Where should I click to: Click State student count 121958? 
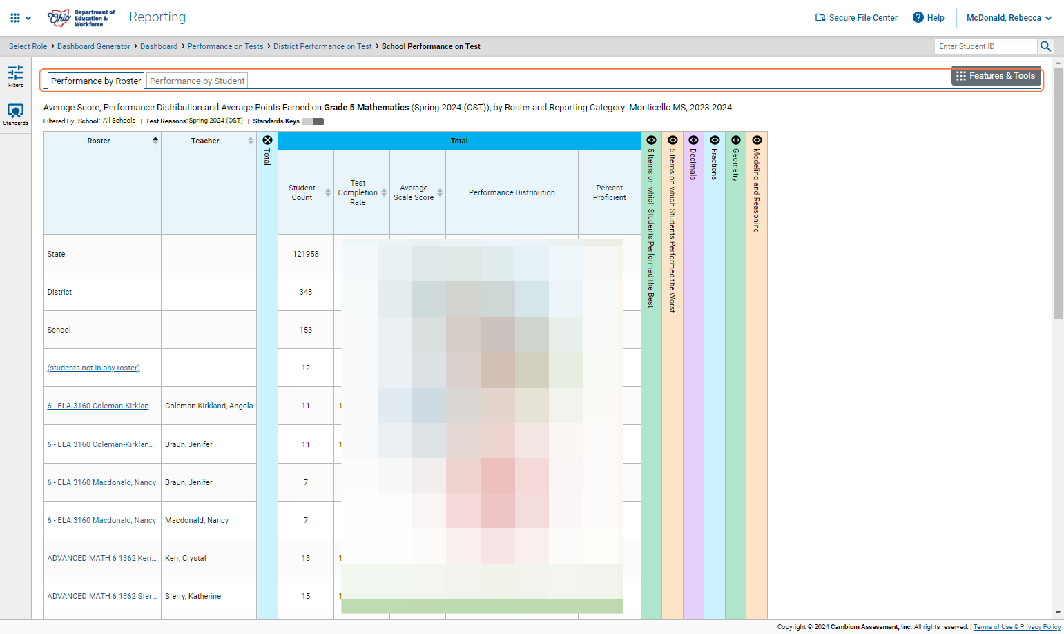coord(306,254)
